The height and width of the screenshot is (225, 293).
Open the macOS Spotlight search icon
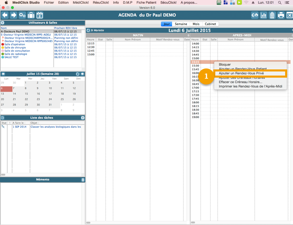click(x=280, y=2)
